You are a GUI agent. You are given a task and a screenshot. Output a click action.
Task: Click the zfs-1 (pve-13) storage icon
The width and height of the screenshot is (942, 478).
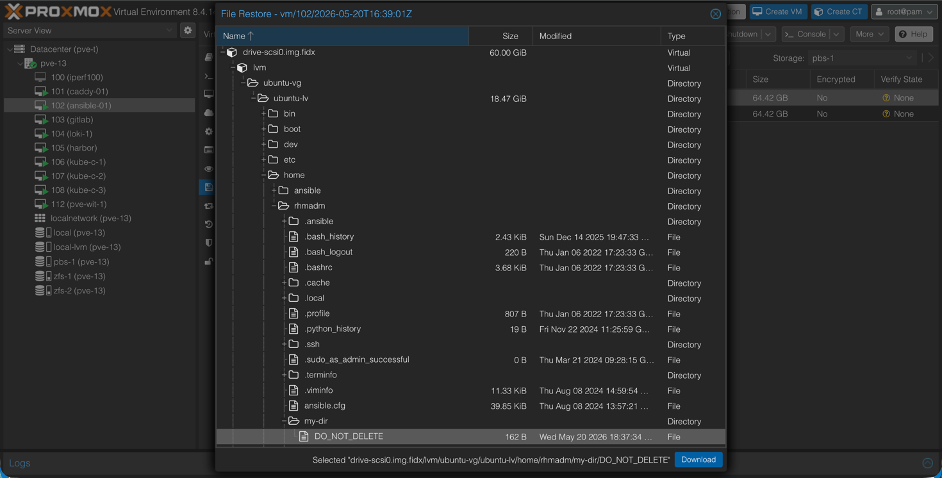[42, 276]
